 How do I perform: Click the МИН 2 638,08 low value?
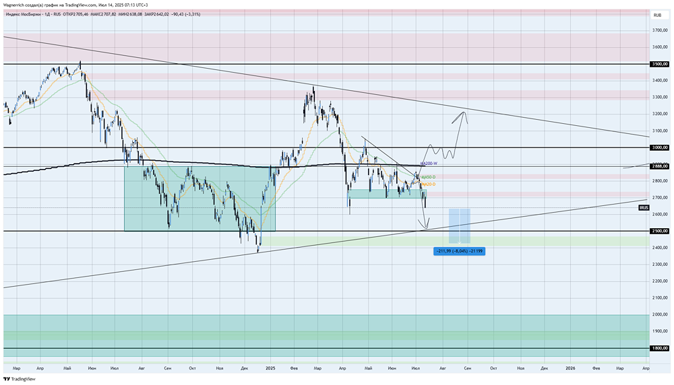coord(130,14)
